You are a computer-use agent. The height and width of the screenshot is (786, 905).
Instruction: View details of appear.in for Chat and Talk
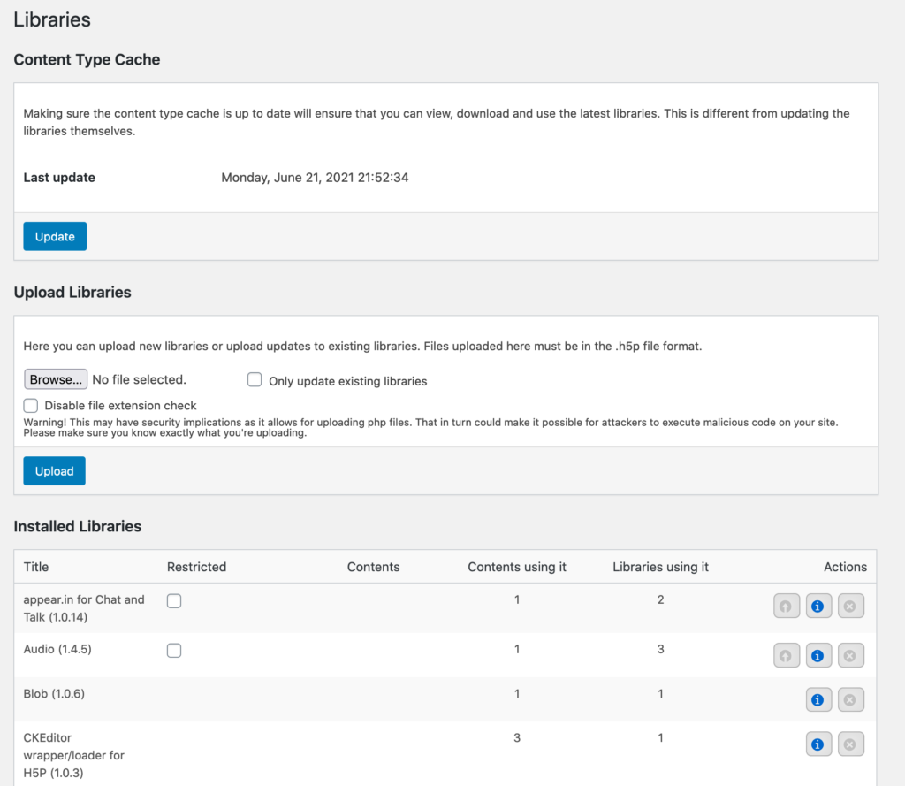[818, 606]
